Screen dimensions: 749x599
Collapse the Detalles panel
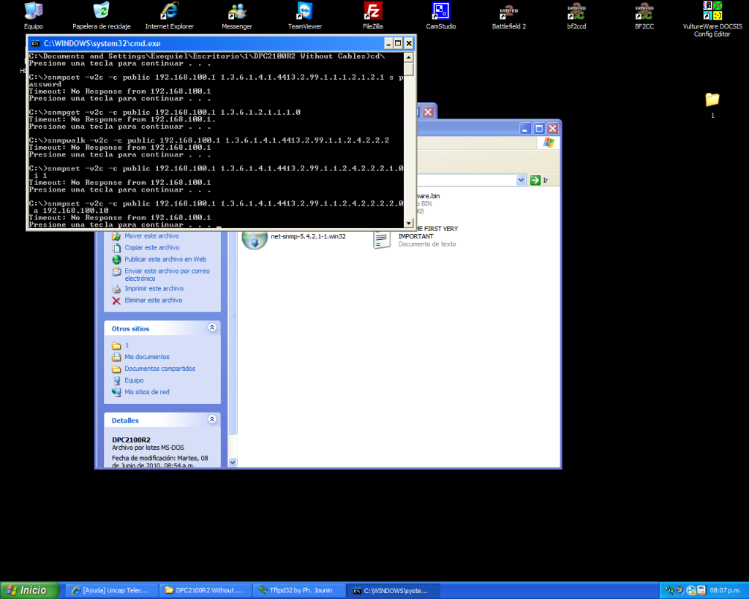click(x=212, y=421)
